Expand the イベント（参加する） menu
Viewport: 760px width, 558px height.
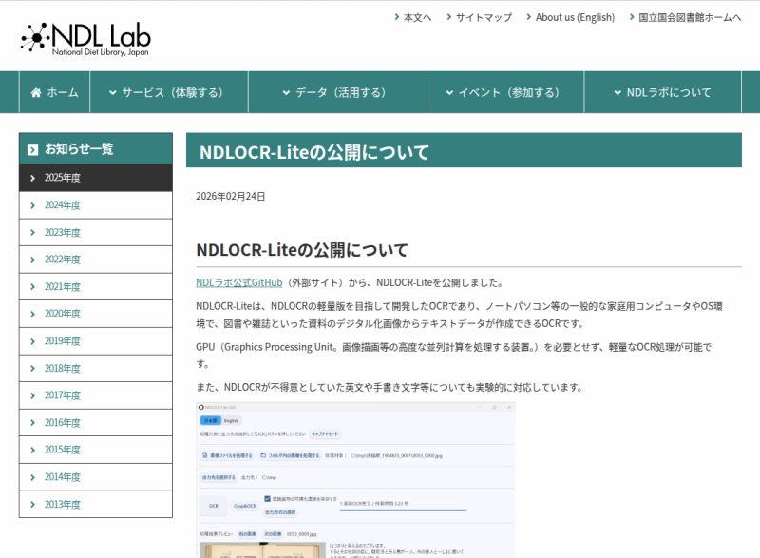click(x=505, y=92)
